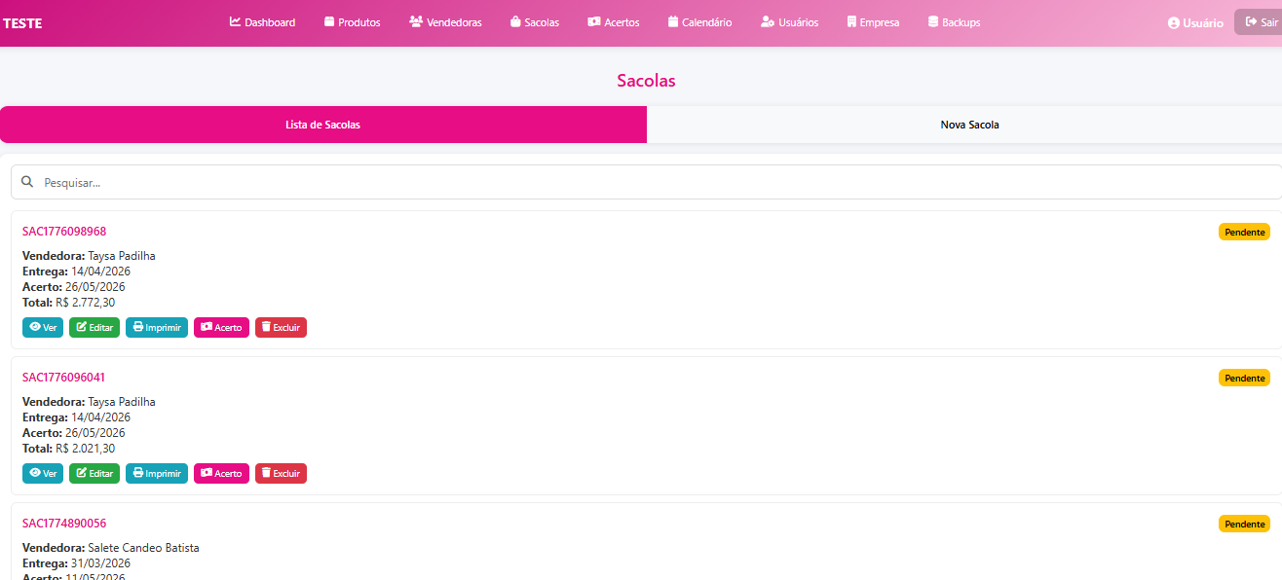
Task: Open Backups in the navbar
Action: pos(954,22)
